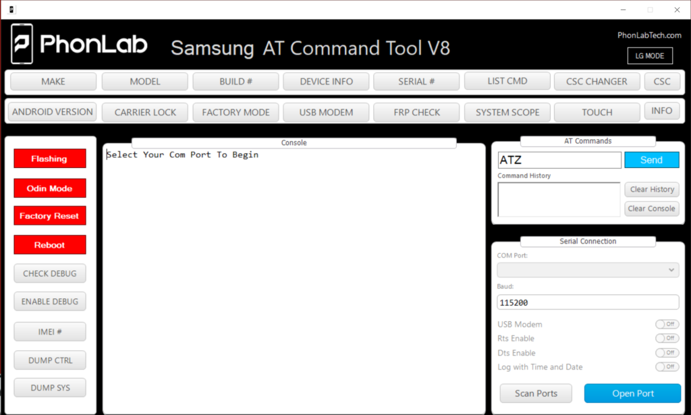The image size is (691, 415).
Task: Scan Ports for devices
Action: point(536,393)
